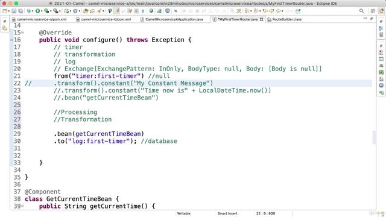
Task: Click the green Run button icon
Action: coord(37,11)
